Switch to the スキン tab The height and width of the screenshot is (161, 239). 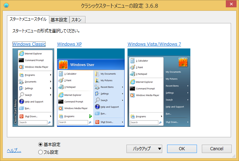click(x=77, y=20)
